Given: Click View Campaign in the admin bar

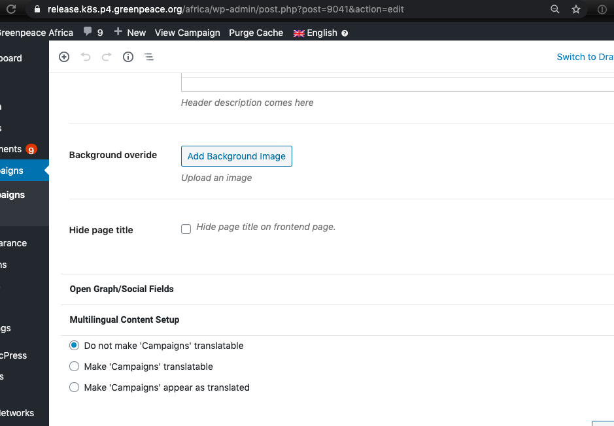Looking at the screenshot, I should [187, 33].
